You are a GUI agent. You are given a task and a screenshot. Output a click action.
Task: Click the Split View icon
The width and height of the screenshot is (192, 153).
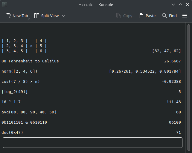click(37, 16)
